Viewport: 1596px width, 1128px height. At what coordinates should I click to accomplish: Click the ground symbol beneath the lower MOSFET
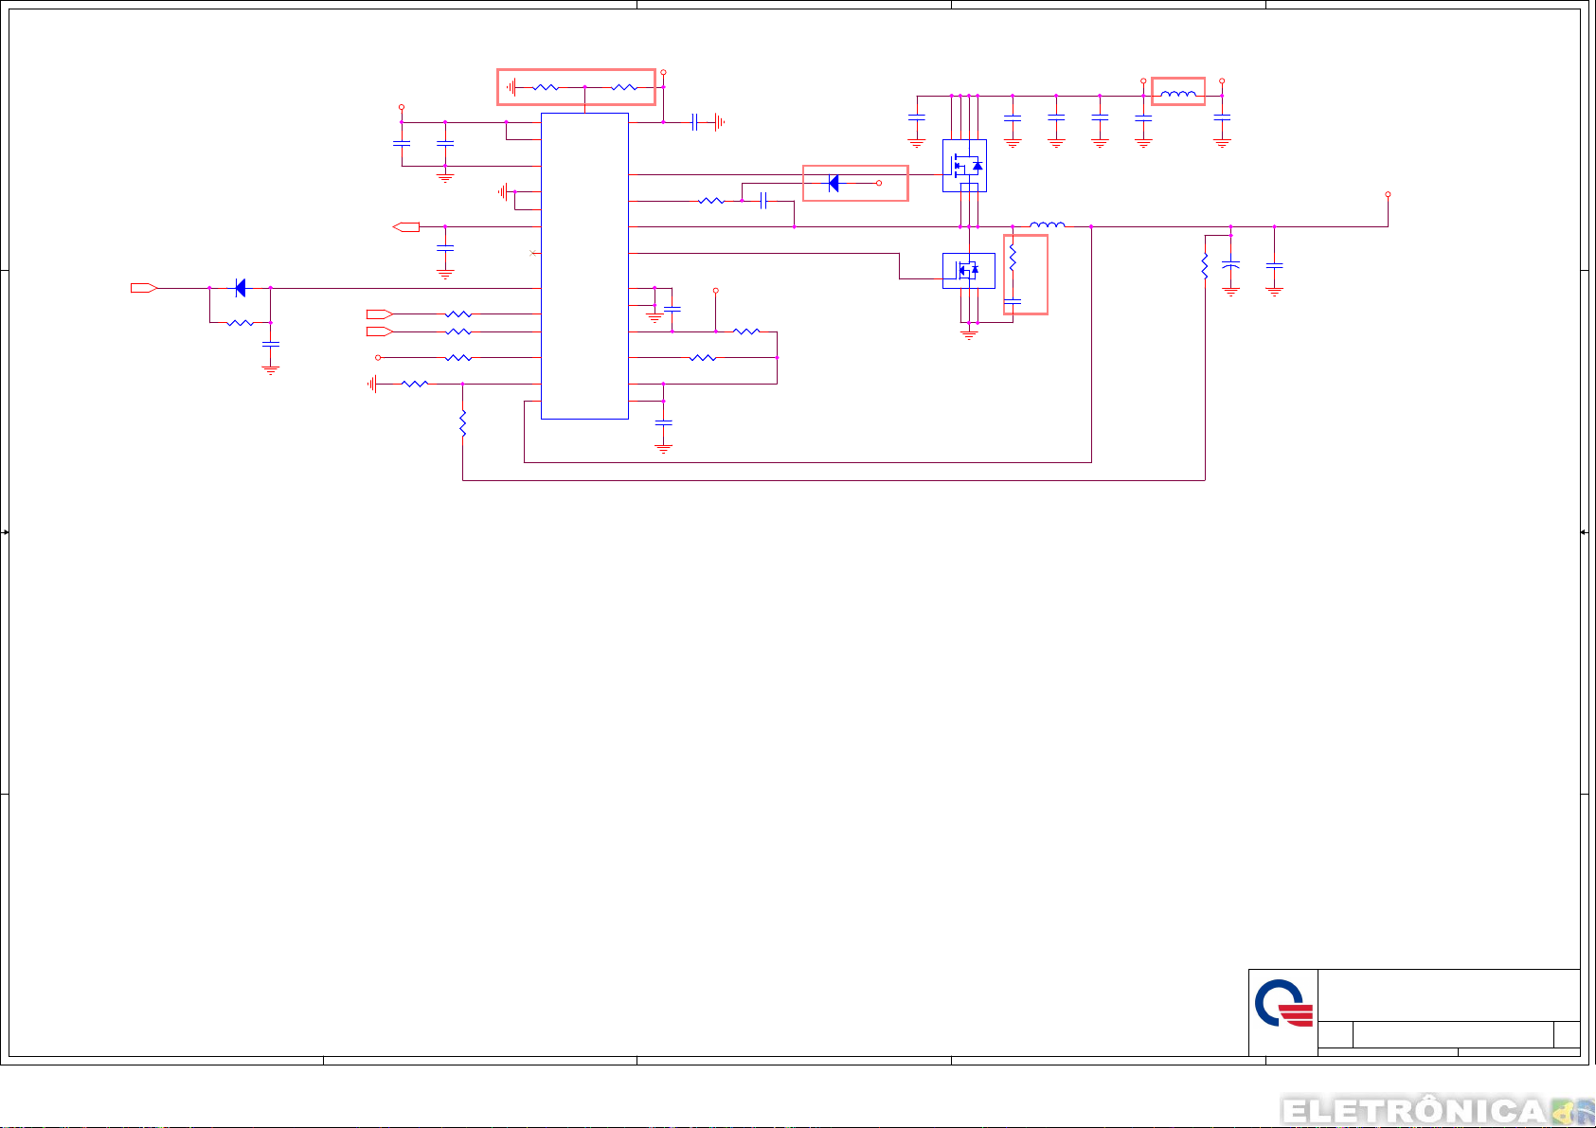(x=969, y=333)
